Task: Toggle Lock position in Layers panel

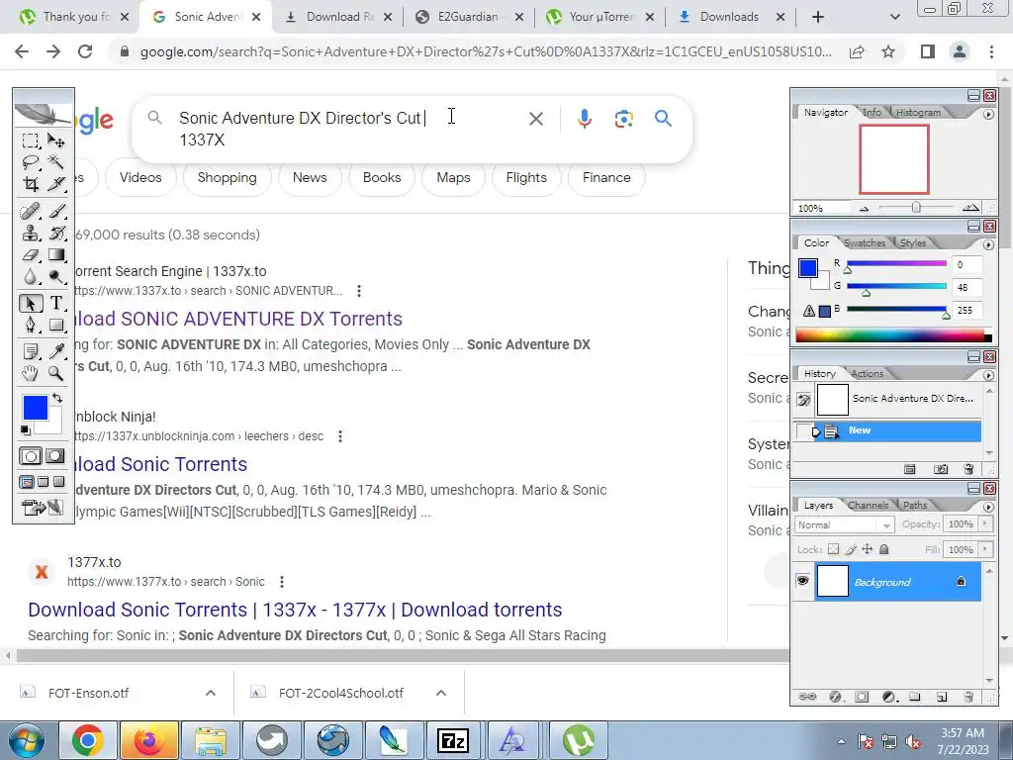Action: [867, 549]
